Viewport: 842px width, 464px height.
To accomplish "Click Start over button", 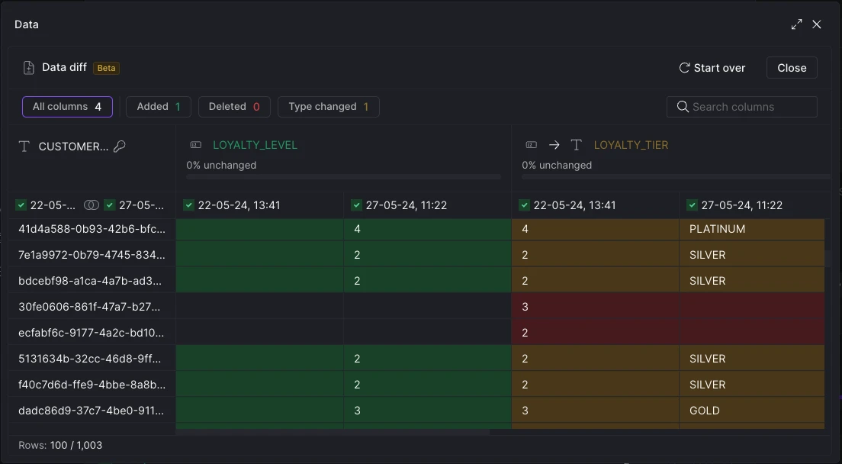I will tap(712, 68).
